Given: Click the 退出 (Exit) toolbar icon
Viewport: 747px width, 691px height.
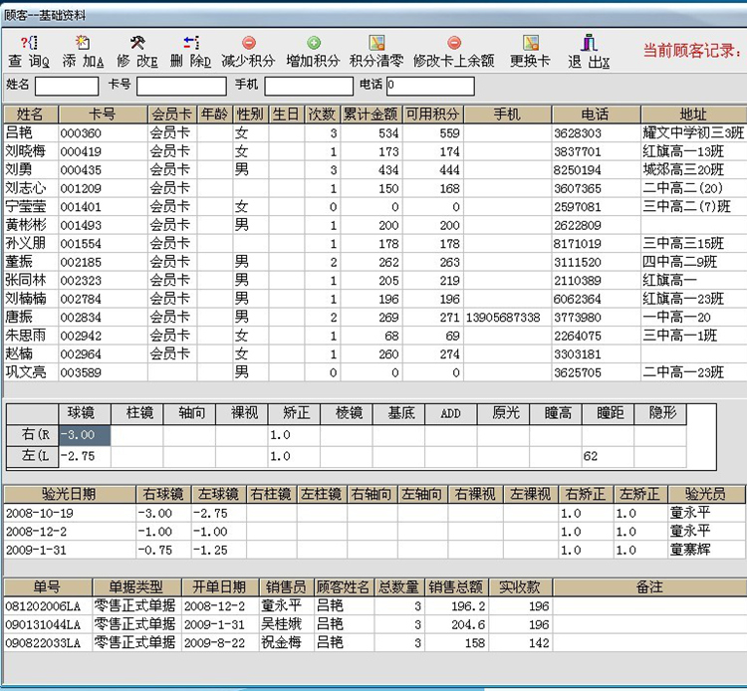Looking at the screenshot, I should point(589,43).
